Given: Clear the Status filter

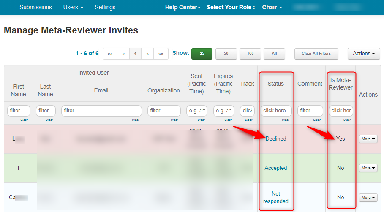Looking at the screenshot, I should (286, 120).
